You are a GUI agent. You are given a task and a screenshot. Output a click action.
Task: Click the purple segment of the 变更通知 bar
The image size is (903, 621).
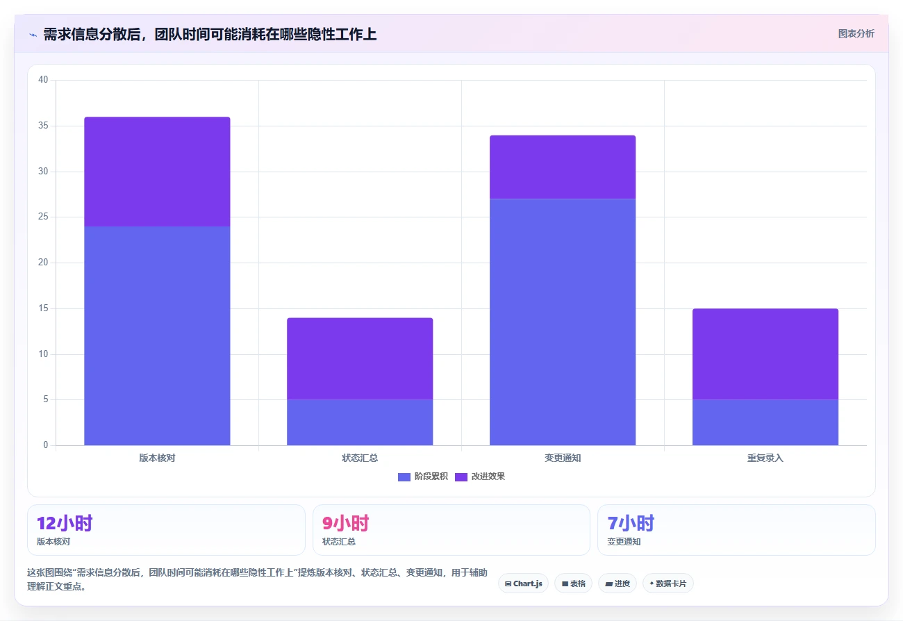tap(563, 167)
